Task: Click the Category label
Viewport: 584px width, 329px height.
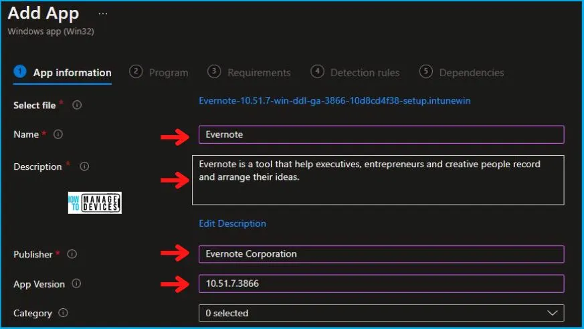Action: [33, 314]
